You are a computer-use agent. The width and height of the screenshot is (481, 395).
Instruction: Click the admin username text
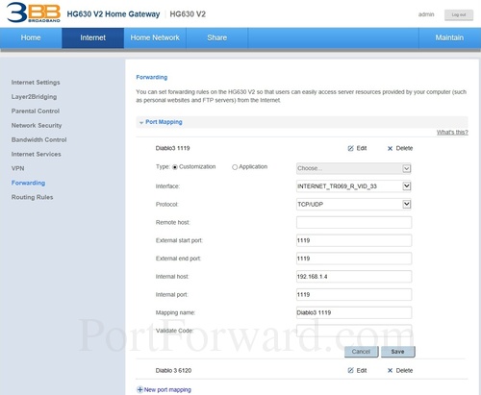tap(426, 14)
